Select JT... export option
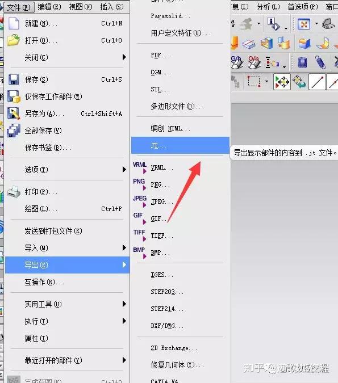This screenshot has width=338, height=383. pos(180,145)
